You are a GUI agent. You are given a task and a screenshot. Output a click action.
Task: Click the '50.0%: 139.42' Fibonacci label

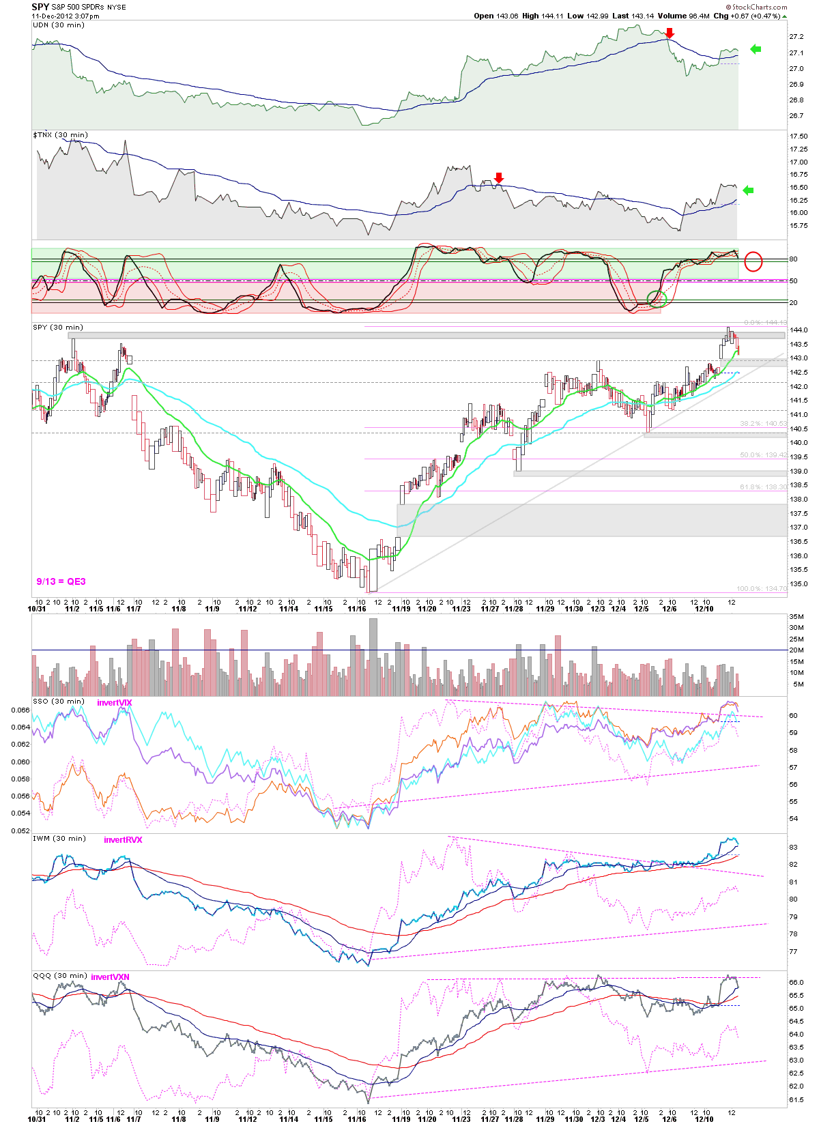click(x=763, y=454)
